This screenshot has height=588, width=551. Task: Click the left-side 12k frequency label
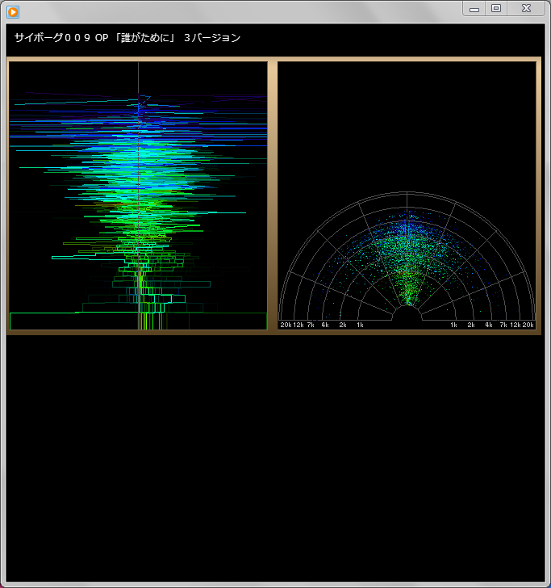pyautogui.click(x=298, y=325)
